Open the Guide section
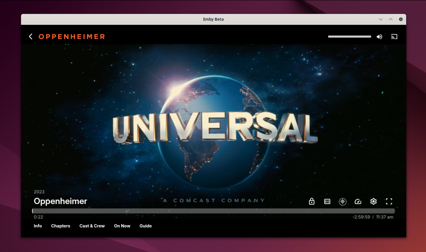This screenshot has height=252, width=426. [x=146, y=226]
